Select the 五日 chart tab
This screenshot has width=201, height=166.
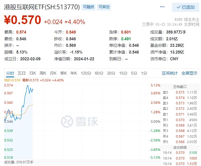point(22,73)
